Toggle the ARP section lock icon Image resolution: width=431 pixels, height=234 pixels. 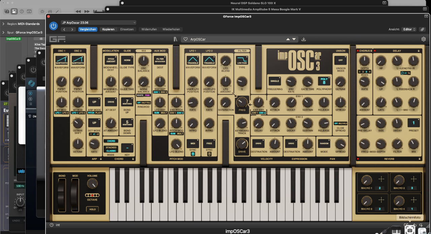(x=100, y=158)
